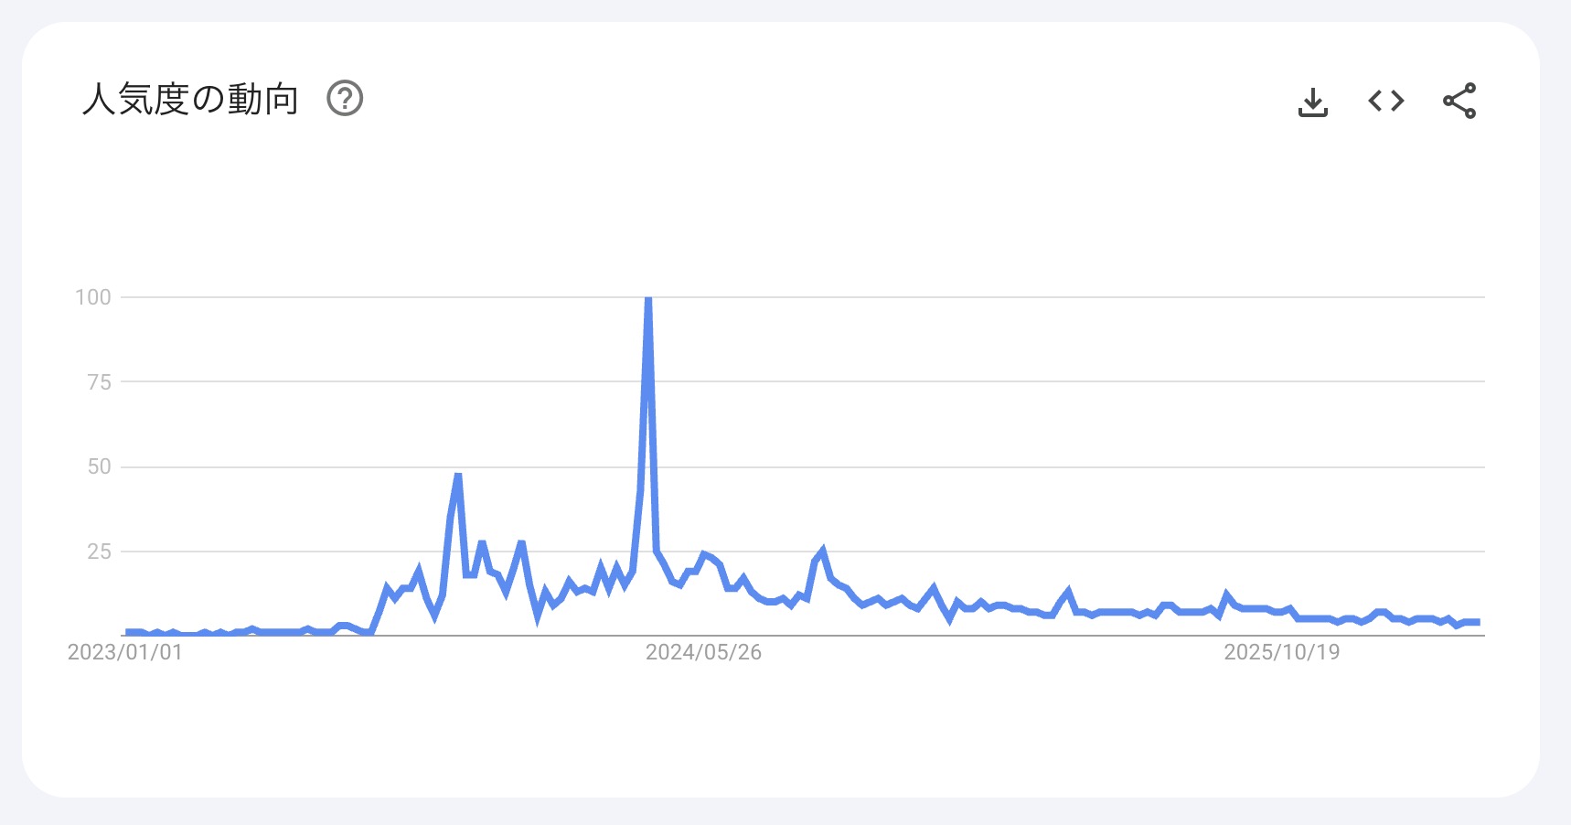Click the 100 y-axis label
This screenshot has height=825, width=1571.
point(93,297)
